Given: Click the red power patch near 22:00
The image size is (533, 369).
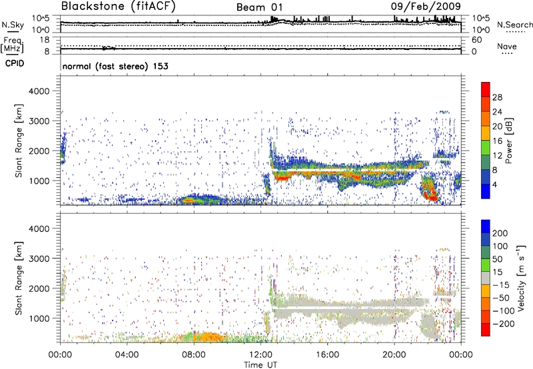Looking at the screenshot, I should [431, 196].
